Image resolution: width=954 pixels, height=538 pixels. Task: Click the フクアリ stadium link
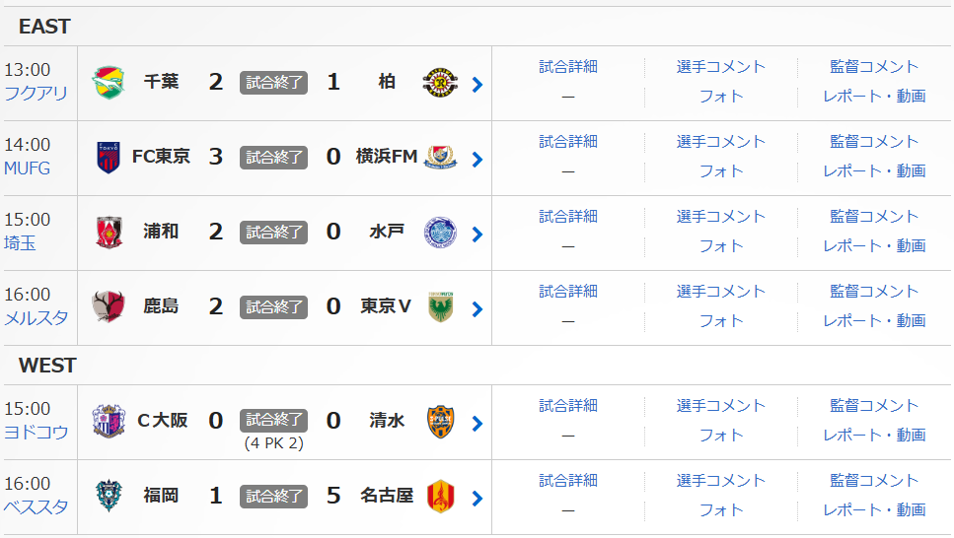tap(37, 94)
